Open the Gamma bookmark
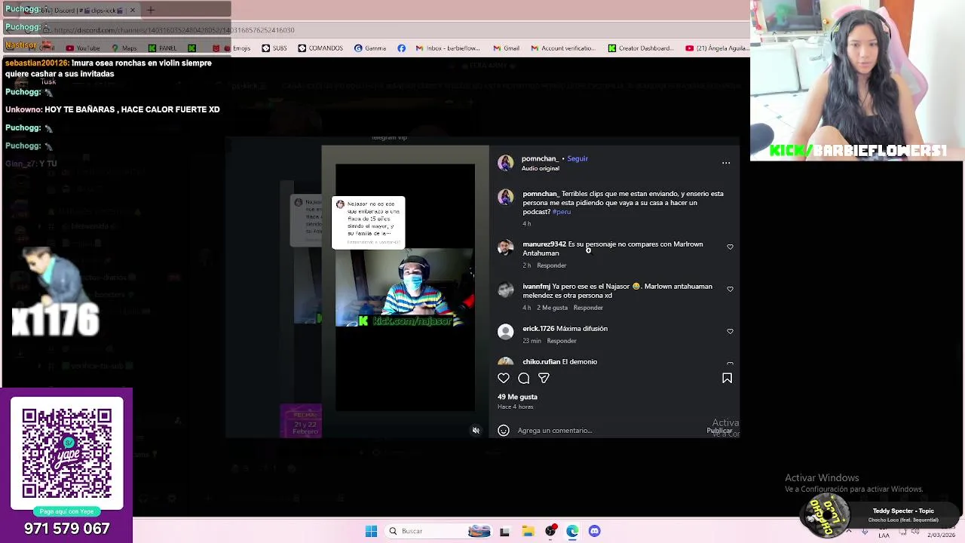 click(x=369, y=48)
